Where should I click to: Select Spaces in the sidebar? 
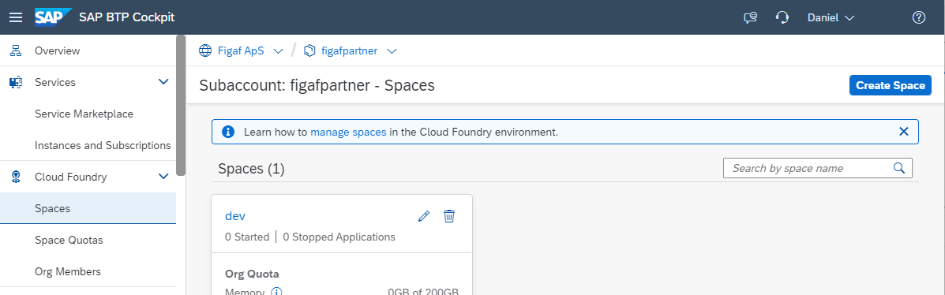click(x=88, y=208)
